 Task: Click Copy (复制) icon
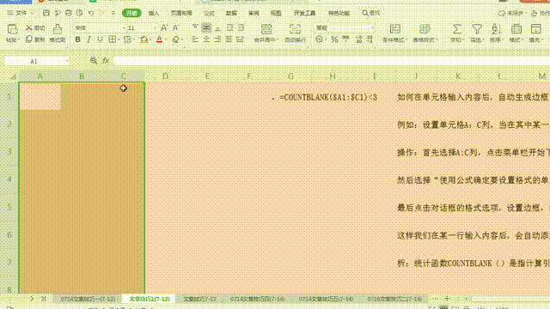pyautogui.click(x=35, y=39)
